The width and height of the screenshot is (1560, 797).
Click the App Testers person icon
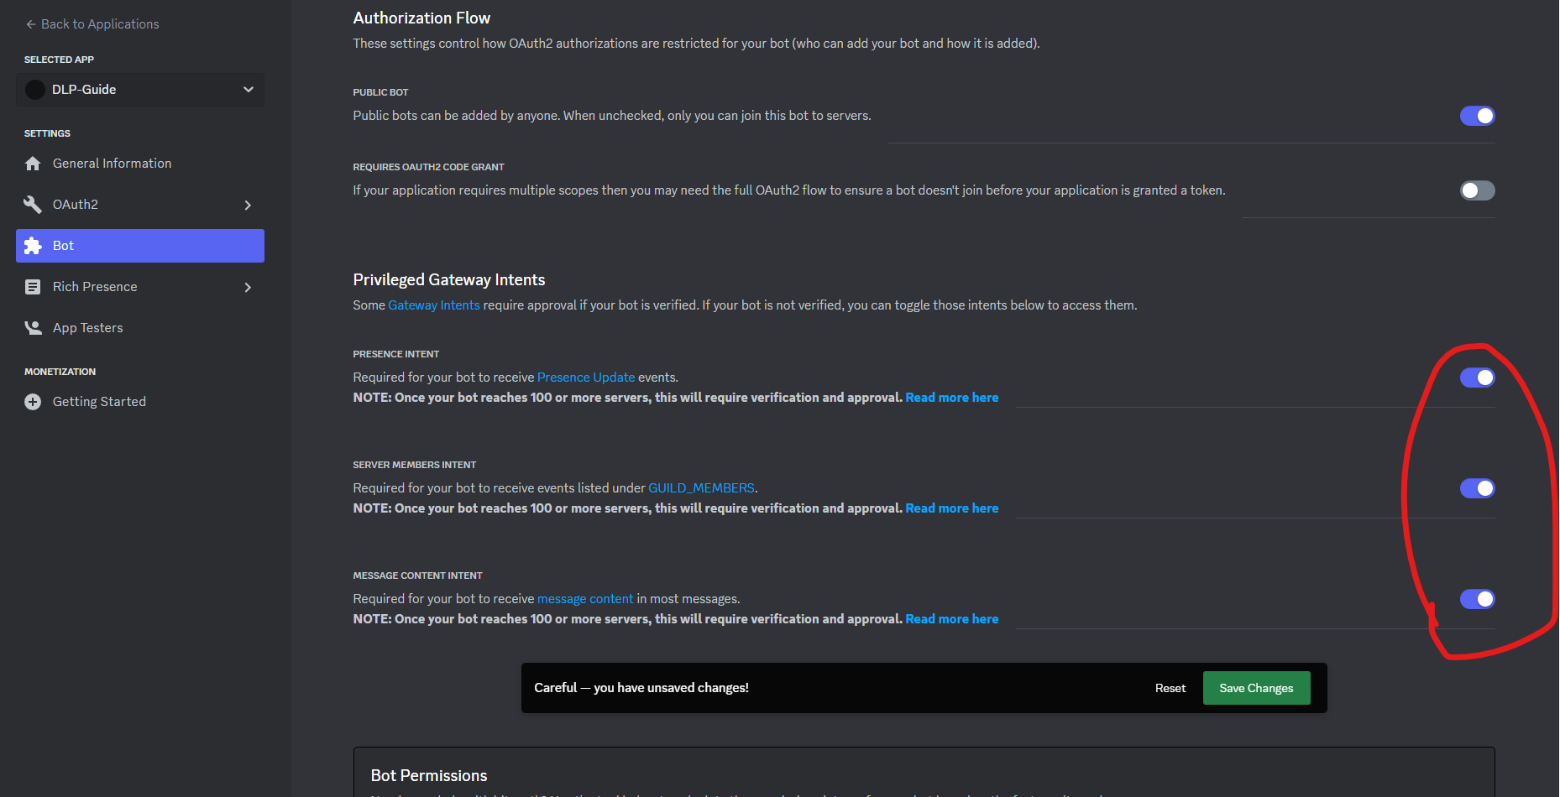coord(33,328)
